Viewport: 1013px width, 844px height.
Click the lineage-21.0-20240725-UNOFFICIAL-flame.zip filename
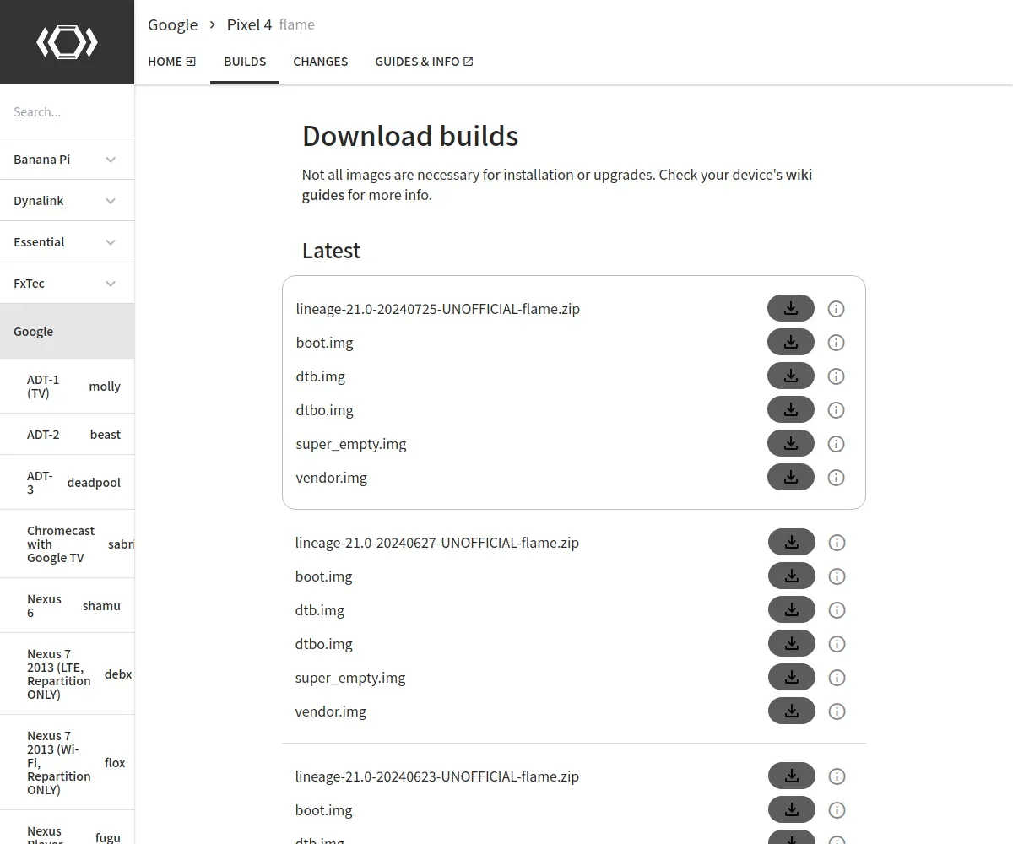point(438,309)
